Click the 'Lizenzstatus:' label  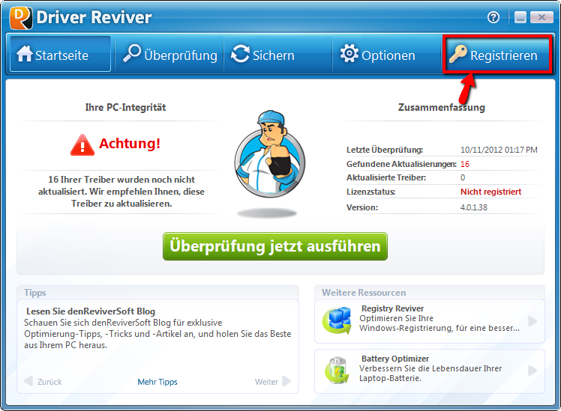(370, 192)
